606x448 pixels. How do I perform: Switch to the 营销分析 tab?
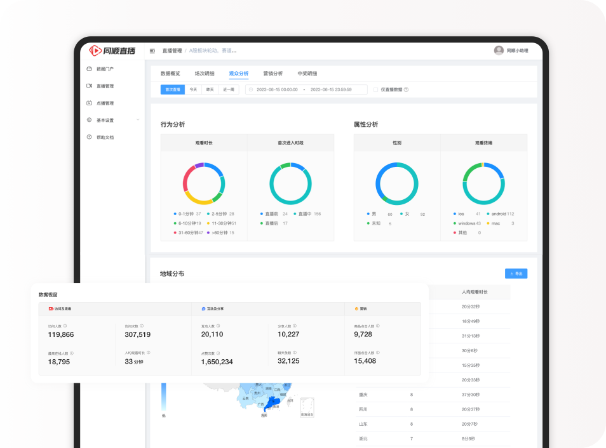[273, 74]
